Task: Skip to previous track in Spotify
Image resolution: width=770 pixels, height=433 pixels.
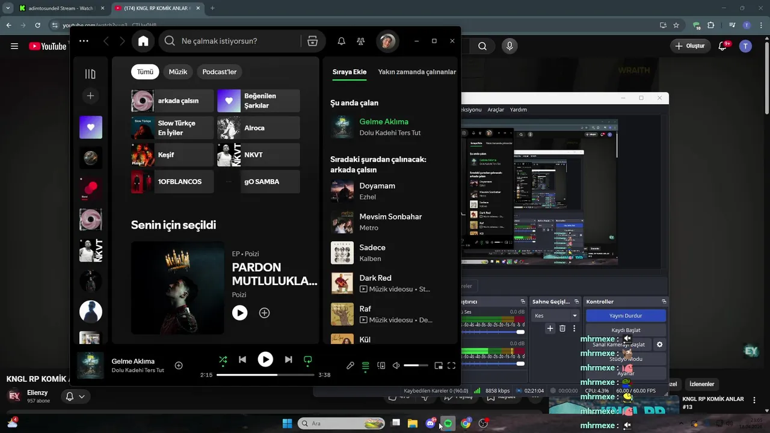Action: pos(242,360)
